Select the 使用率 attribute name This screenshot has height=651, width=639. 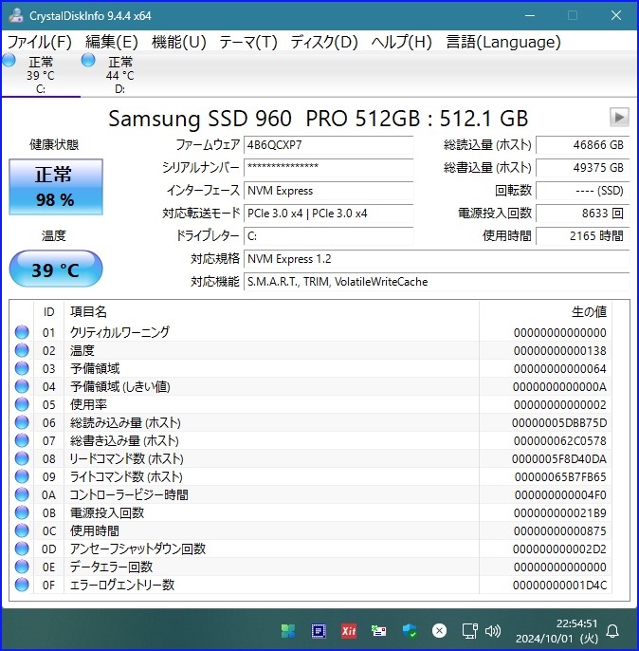pyautogui.click(x=88, y=404)
